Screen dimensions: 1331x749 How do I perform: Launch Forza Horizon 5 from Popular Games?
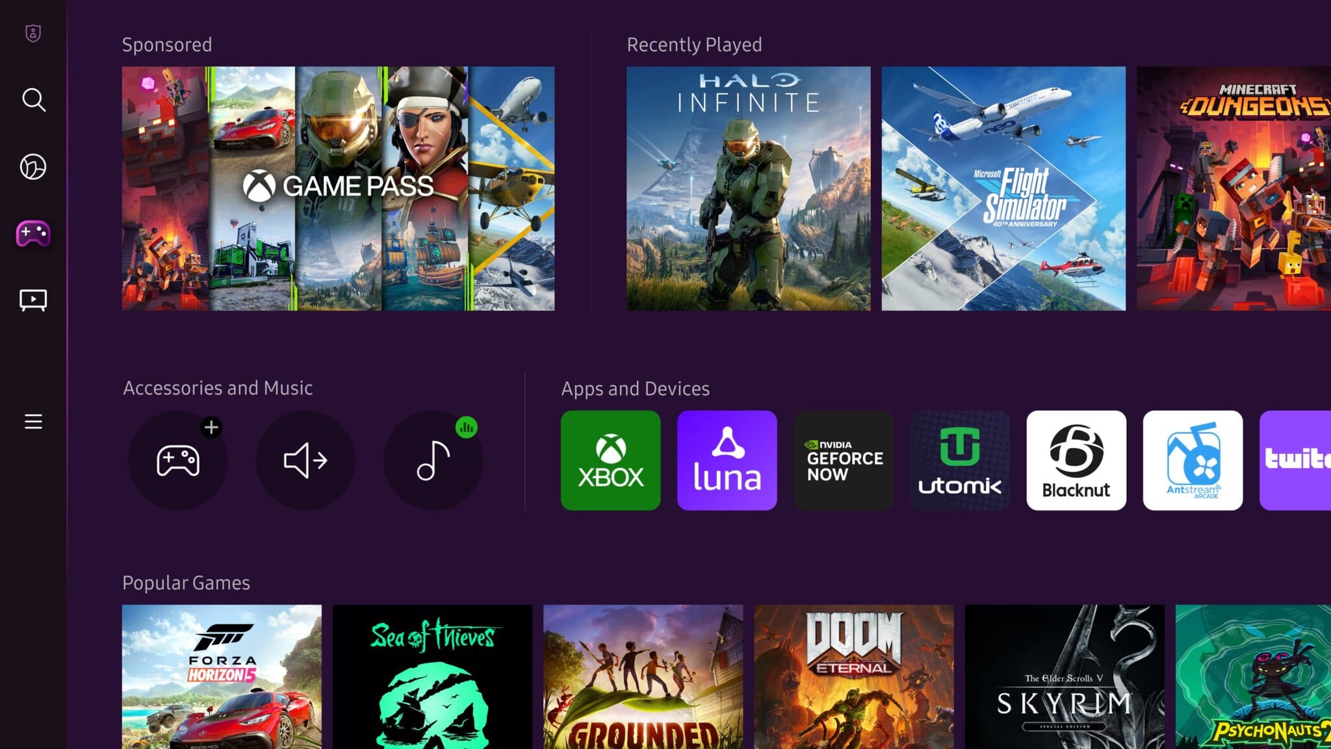pos(222,676)
